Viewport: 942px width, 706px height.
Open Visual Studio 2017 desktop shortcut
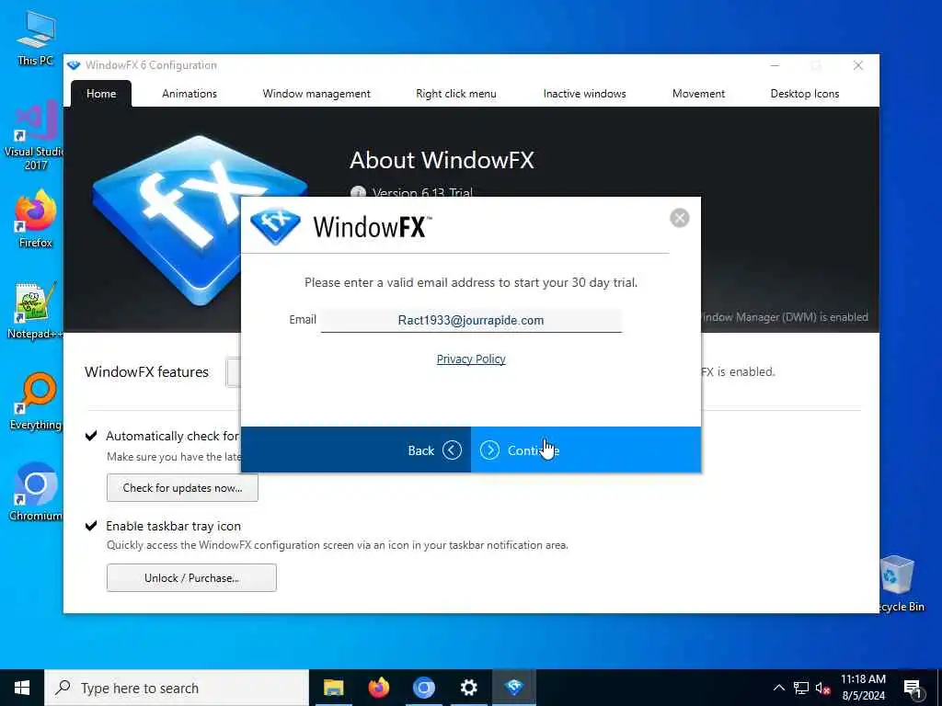point(34,135)
